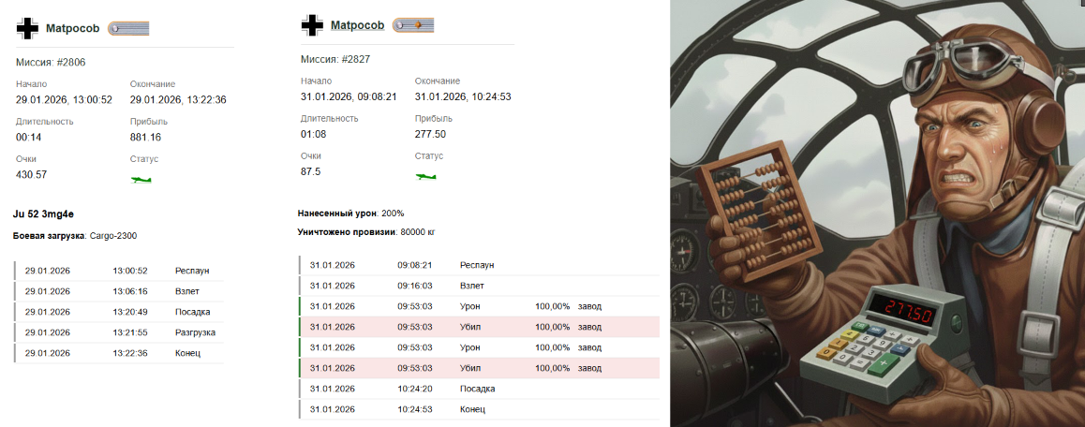Click the green plane status icon for mission #2806
Screen dimensions: 1085x427
[x=141, y=179]
